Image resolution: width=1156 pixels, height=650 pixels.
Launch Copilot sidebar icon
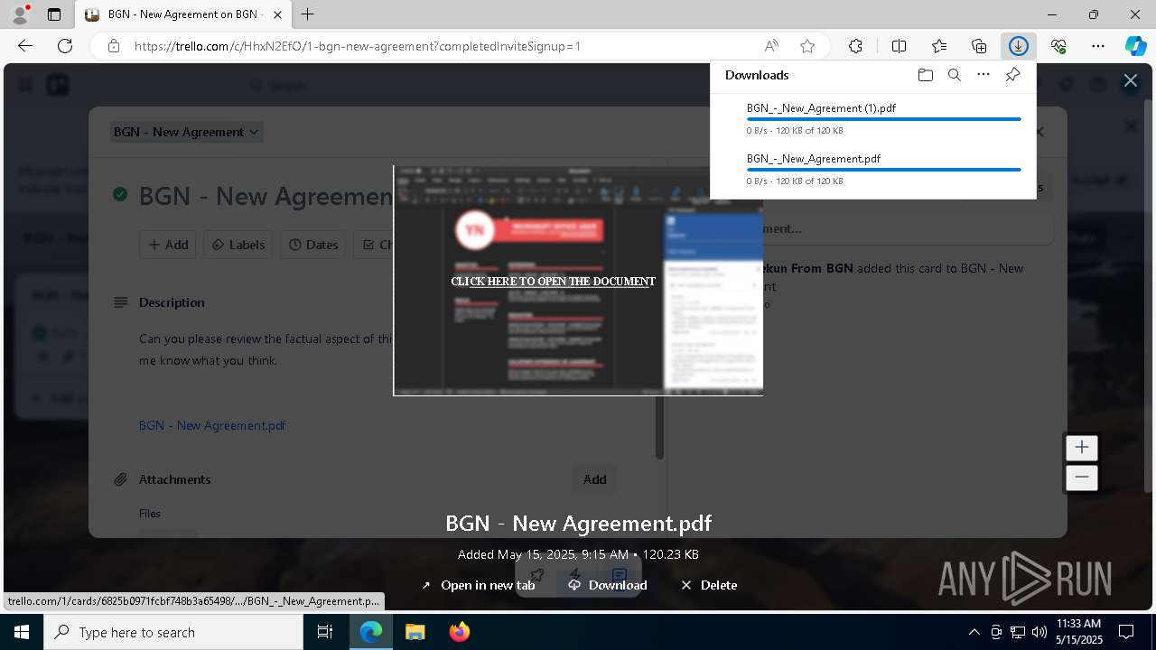(x=1135, y=46)
